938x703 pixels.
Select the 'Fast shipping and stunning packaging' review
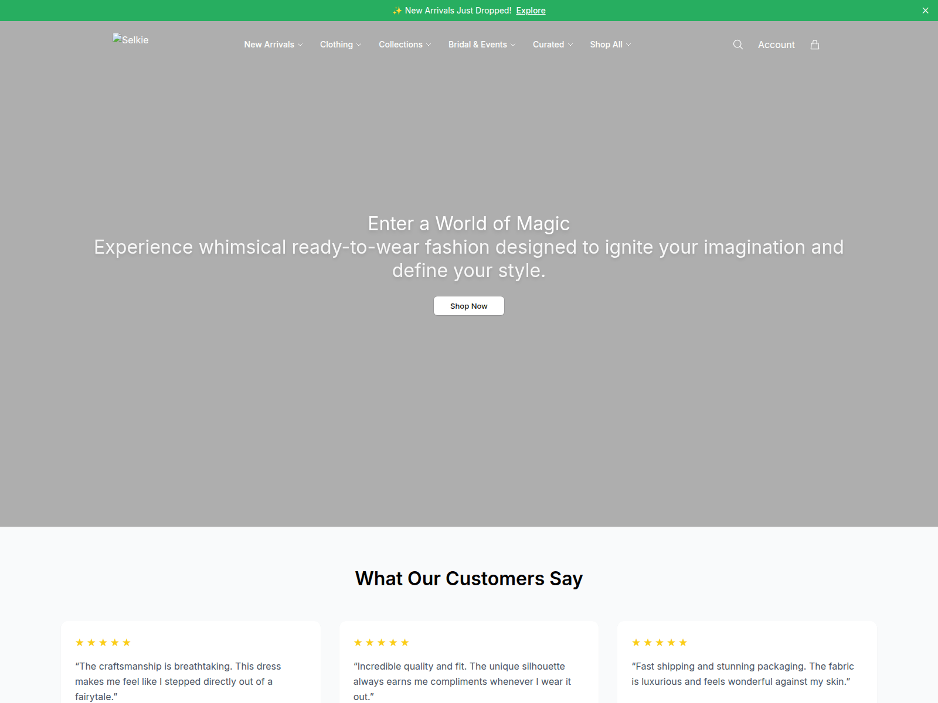[743, 674]
